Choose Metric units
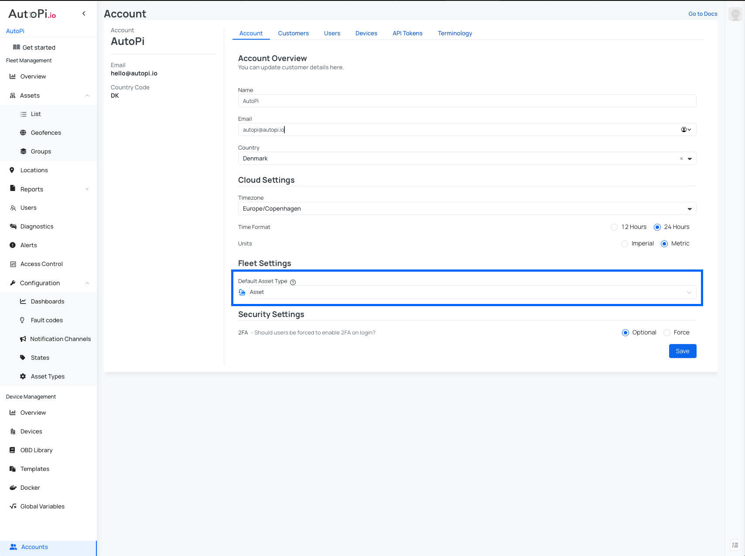This screenshot has width=745, height=556. click(664, 244)
